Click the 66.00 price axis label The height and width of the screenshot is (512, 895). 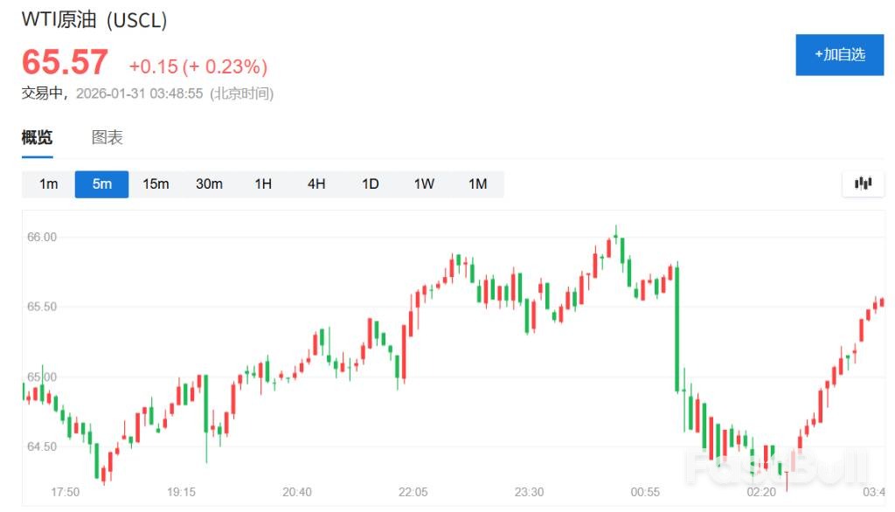[43, 237]
